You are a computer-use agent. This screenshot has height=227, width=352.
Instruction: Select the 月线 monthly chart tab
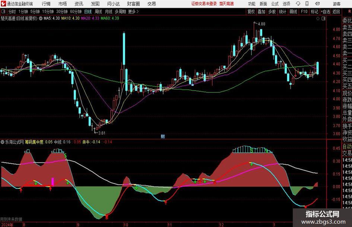(x=109, y=12)
